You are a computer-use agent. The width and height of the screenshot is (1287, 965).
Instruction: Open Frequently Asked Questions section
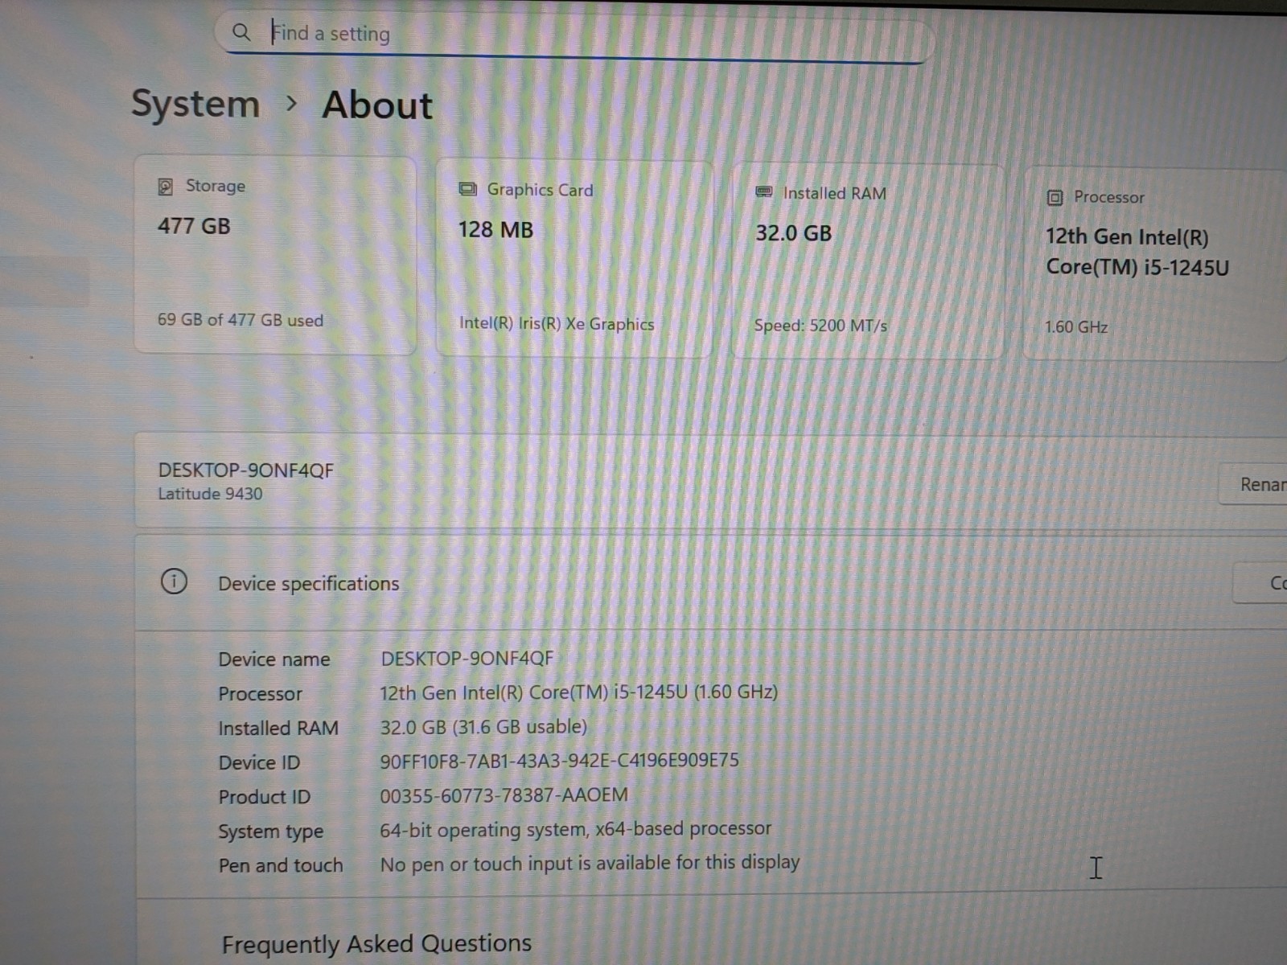(376, 943)
